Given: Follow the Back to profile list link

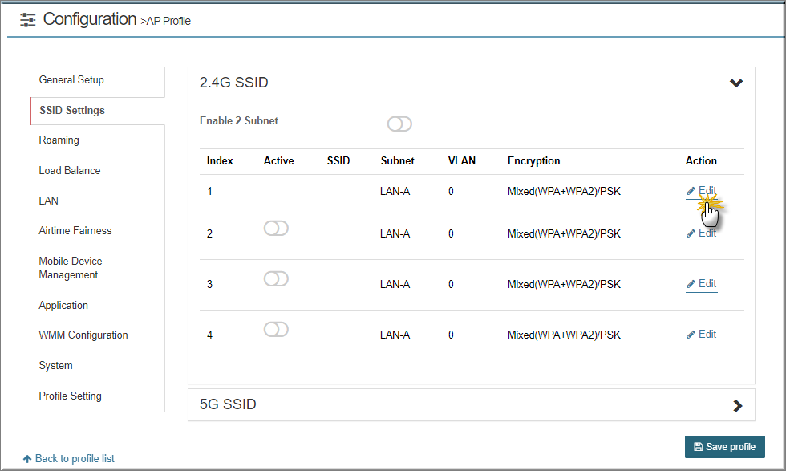Looking at the screenshot, I should (x=75, y=458).
